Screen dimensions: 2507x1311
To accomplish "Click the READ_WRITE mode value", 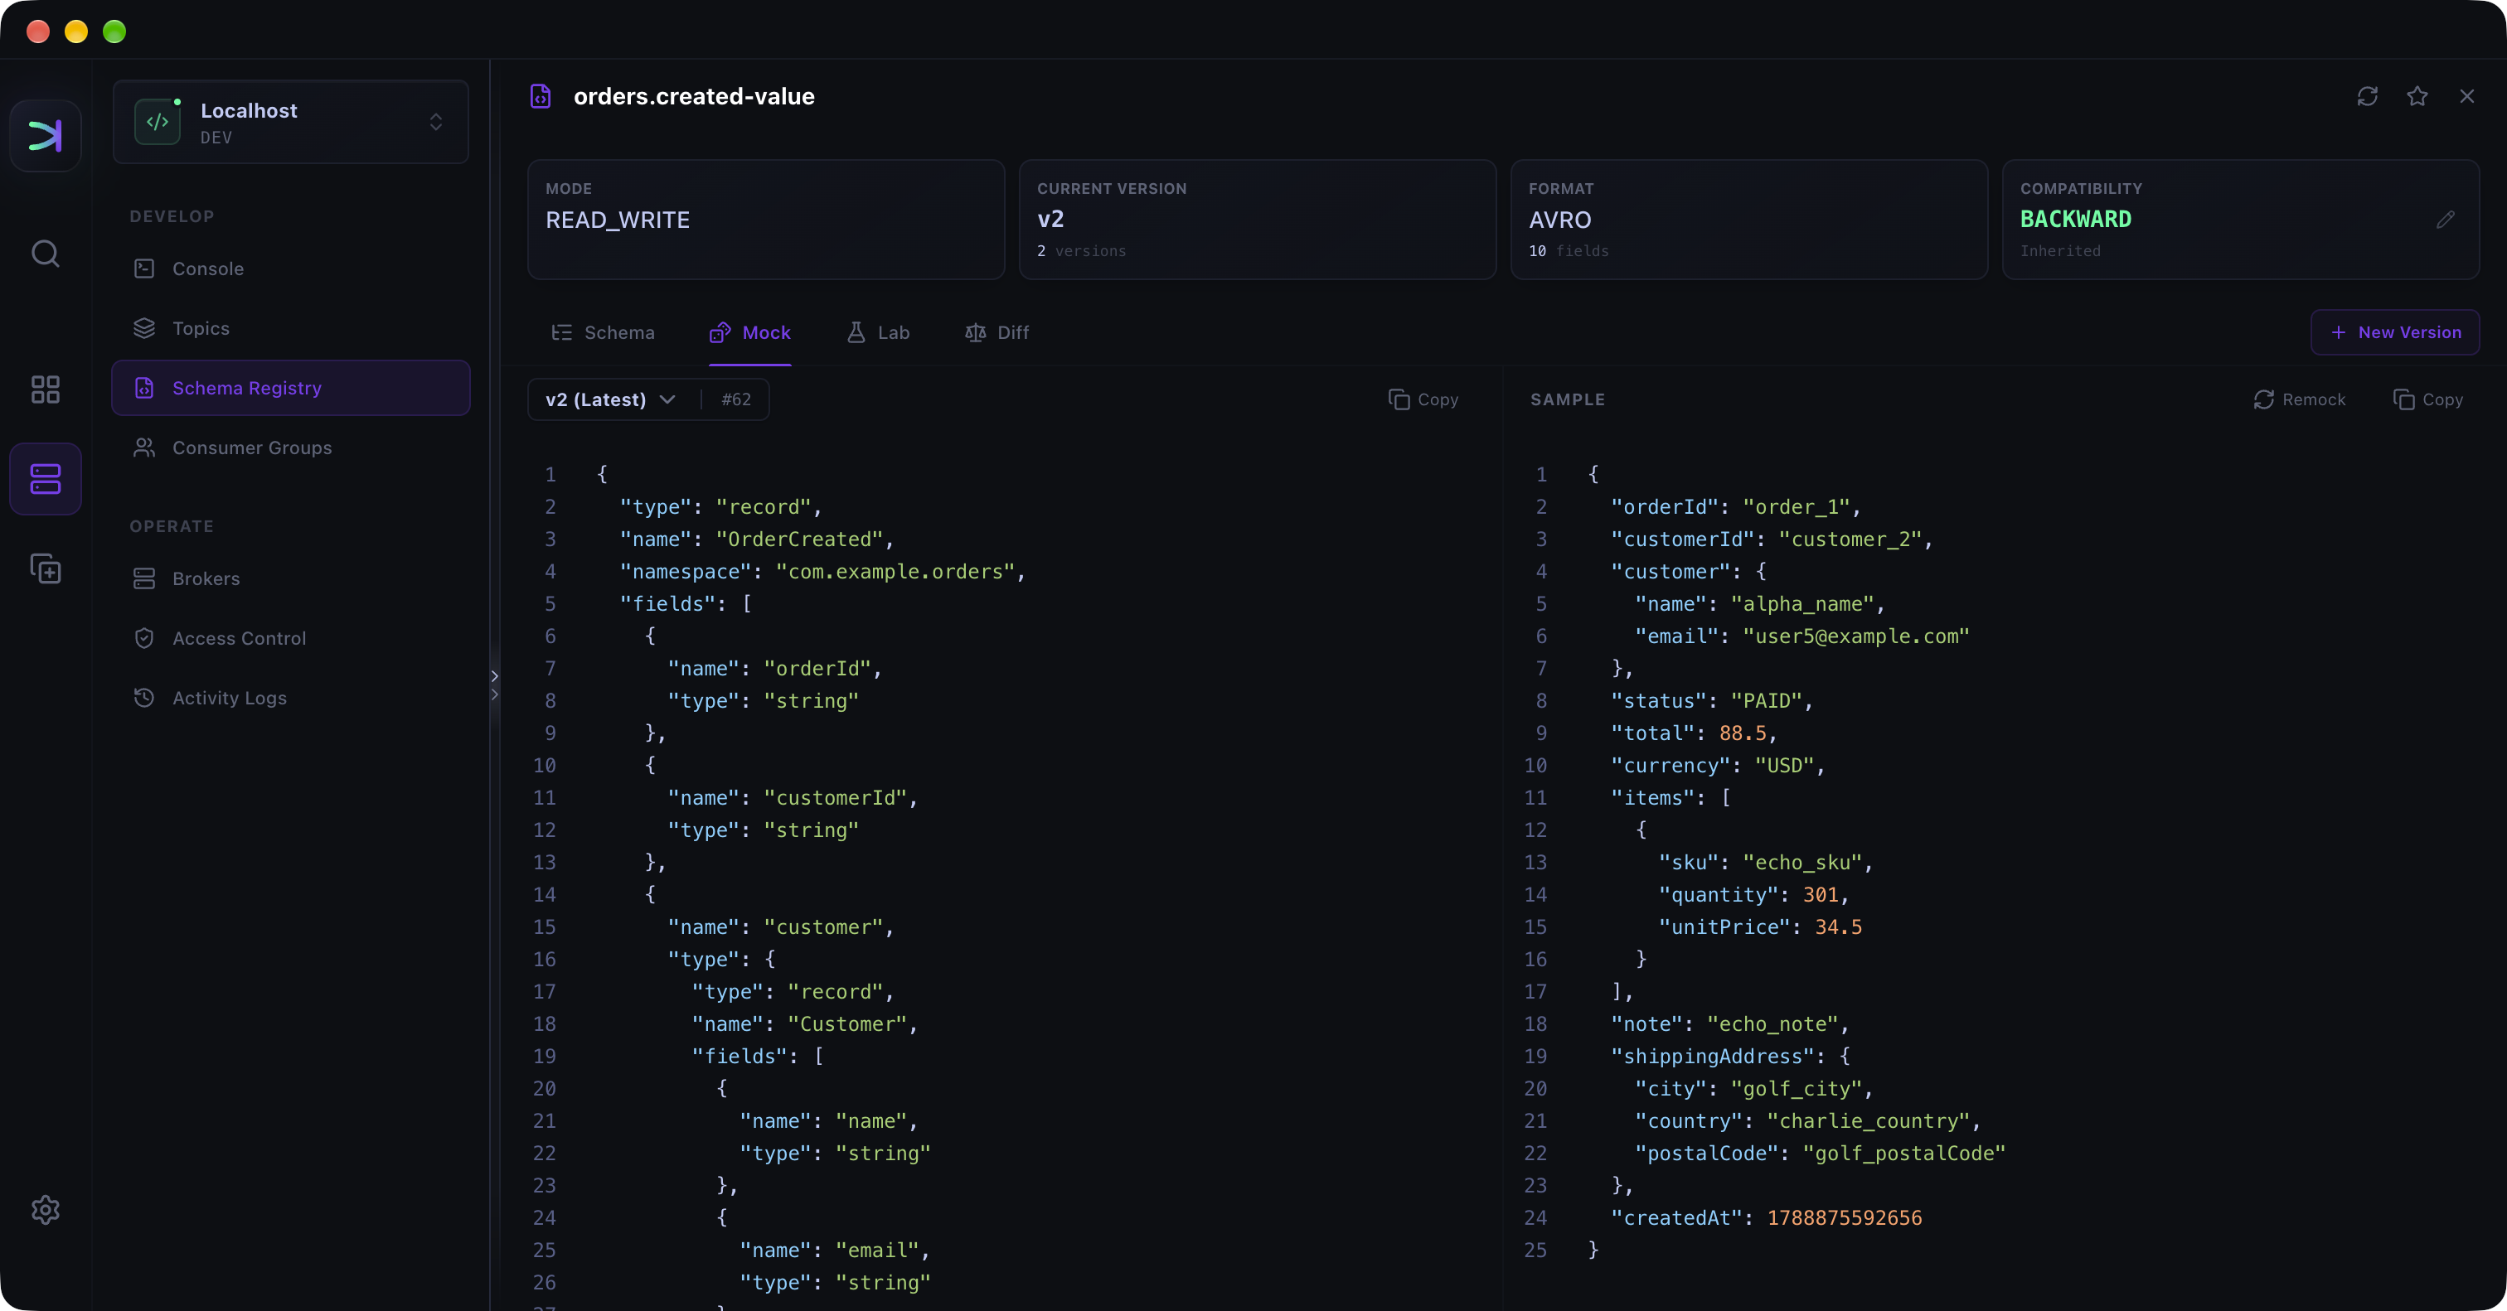I will pyautogui.click(x=617, y=220).
